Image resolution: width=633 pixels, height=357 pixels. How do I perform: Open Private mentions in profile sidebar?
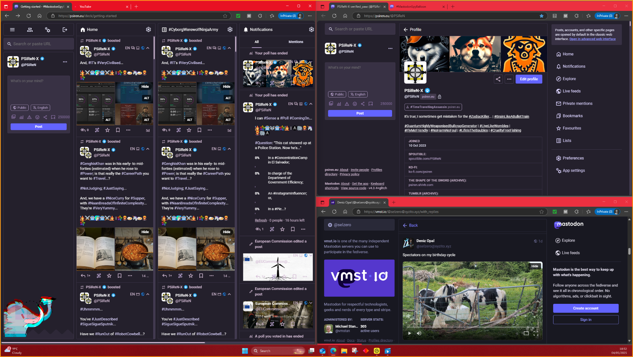point(574,104)
